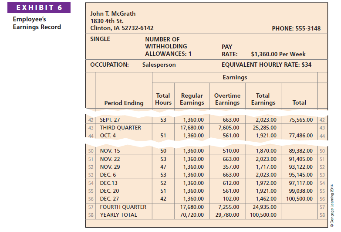Select the Employee's Earnings Record title

coord(37,23)
